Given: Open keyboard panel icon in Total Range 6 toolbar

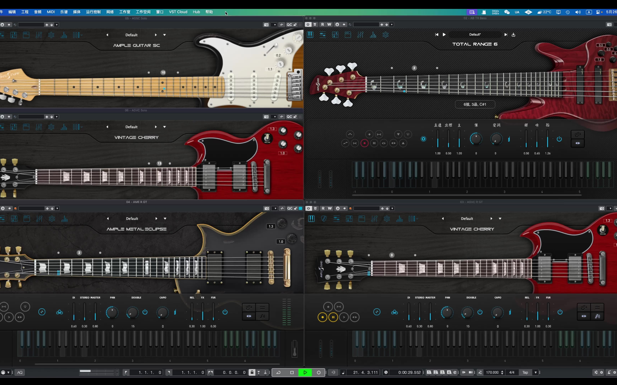Looking at the screenshot, I should [310, 35].
